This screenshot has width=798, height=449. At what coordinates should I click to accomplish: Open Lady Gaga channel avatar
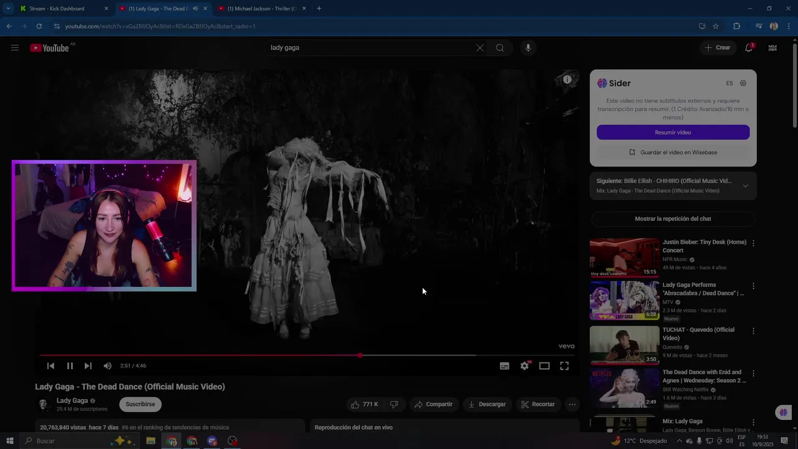pyautogui.click(x=43, y=404)
